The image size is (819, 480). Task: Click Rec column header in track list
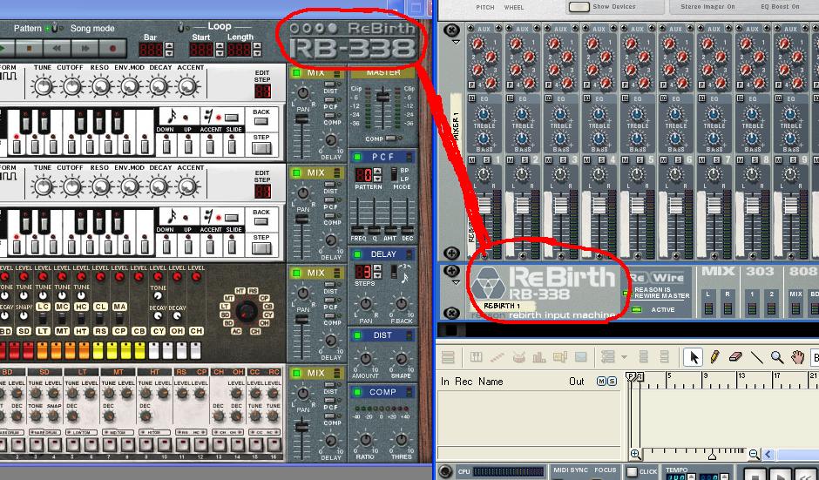(464, 382)
